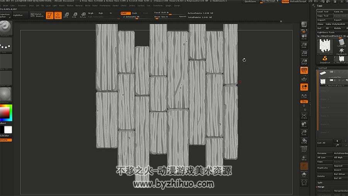Select the Scale transform icon
Screen dimensions: 348x196
pyautogui.click(x=74, y=15)
